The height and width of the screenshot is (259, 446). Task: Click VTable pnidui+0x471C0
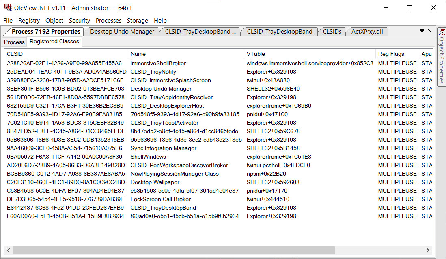click(267, 114)
